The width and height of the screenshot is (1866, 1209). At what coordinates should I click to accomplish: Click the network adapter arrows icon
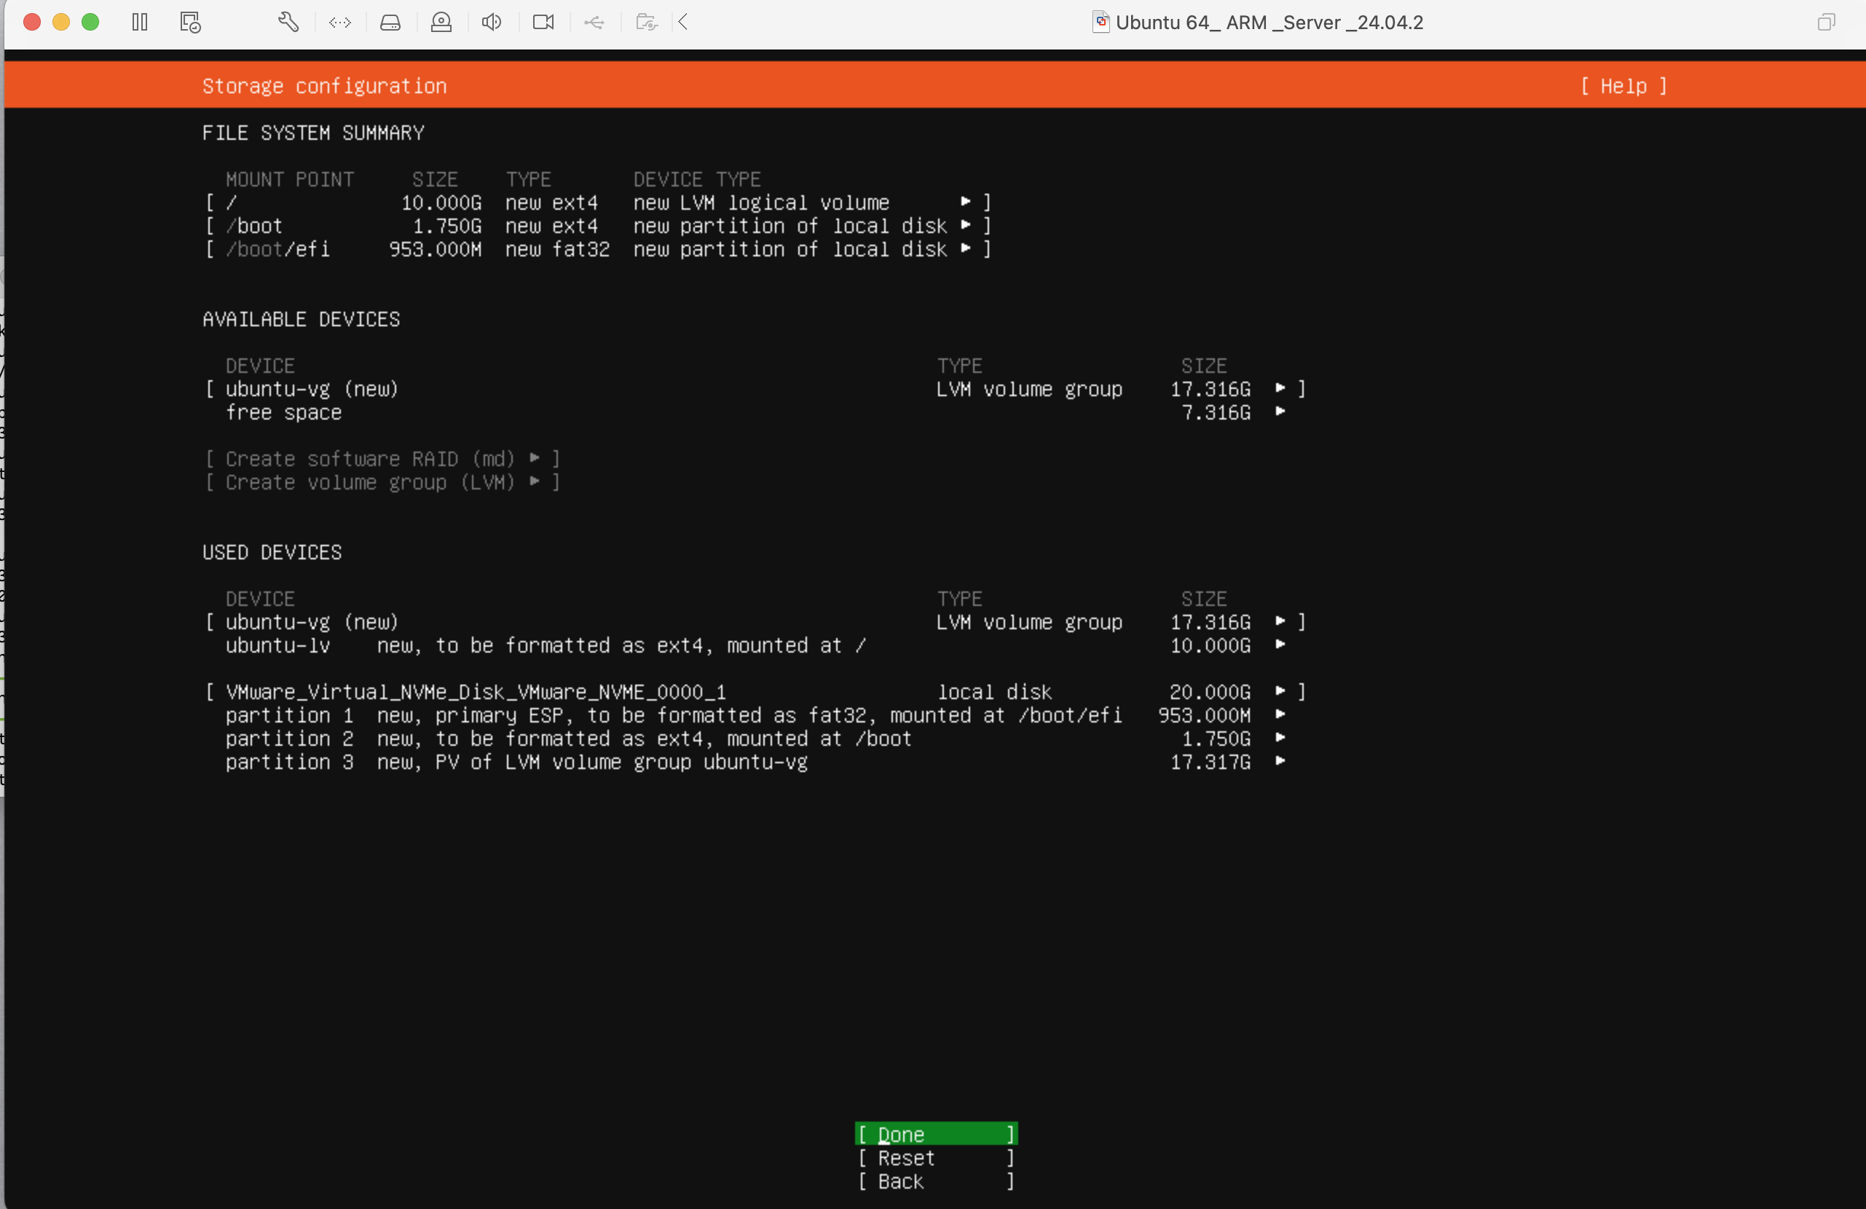click(x=339, y=22)
